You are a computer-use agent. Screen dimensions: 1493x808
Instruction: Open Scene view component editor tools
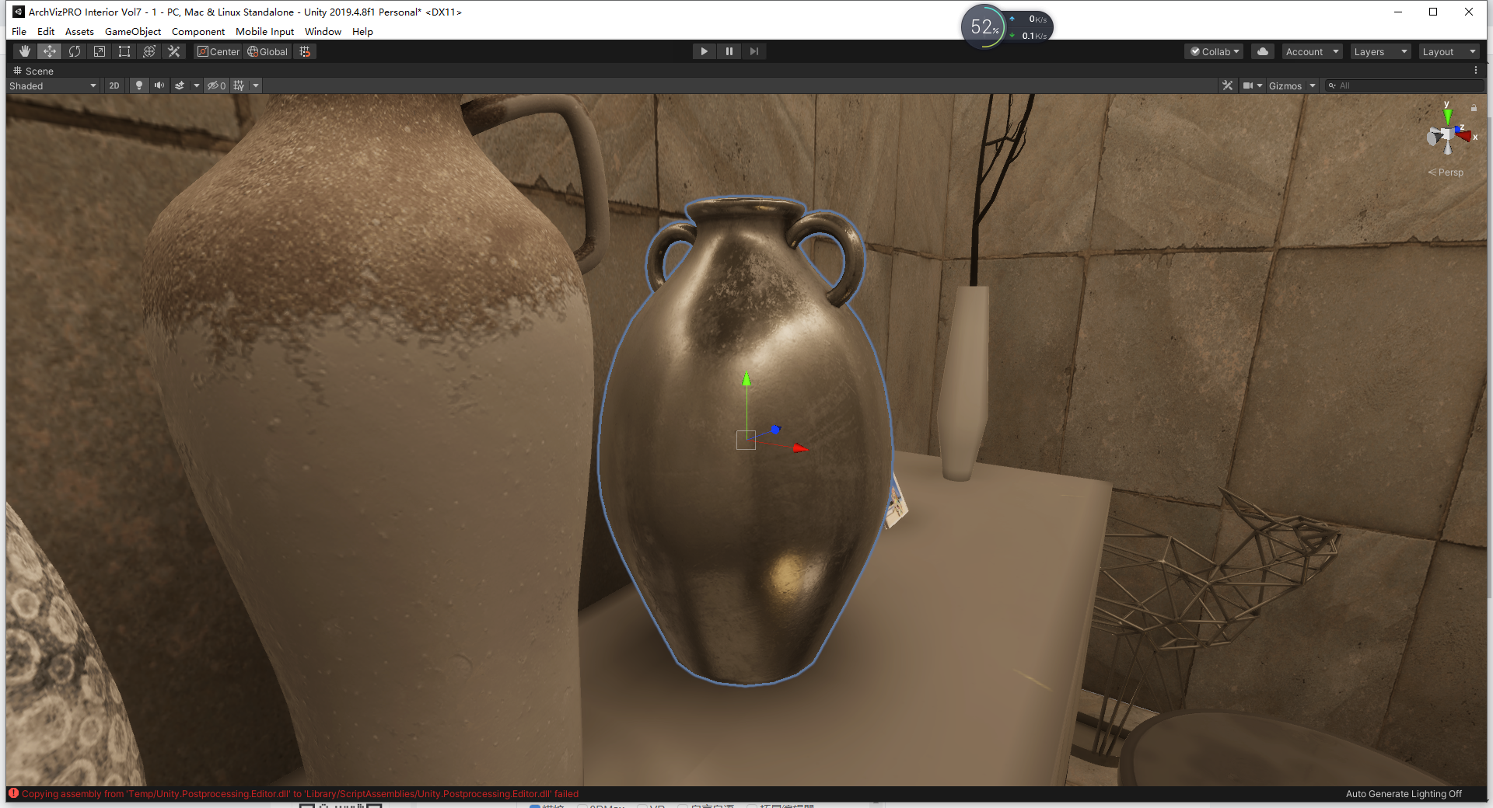[x=1227, y=85]
